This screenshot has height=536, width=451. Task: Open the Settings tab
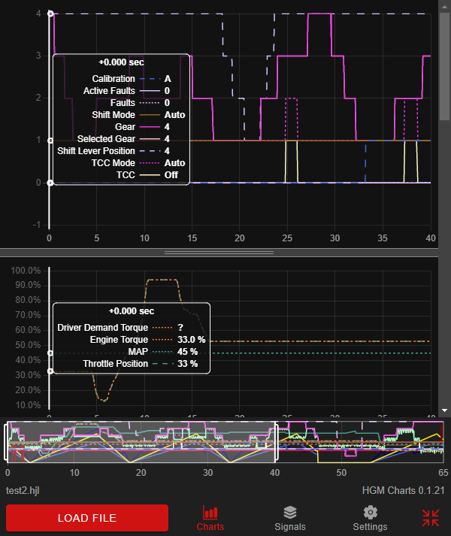(x=370, y=519)
